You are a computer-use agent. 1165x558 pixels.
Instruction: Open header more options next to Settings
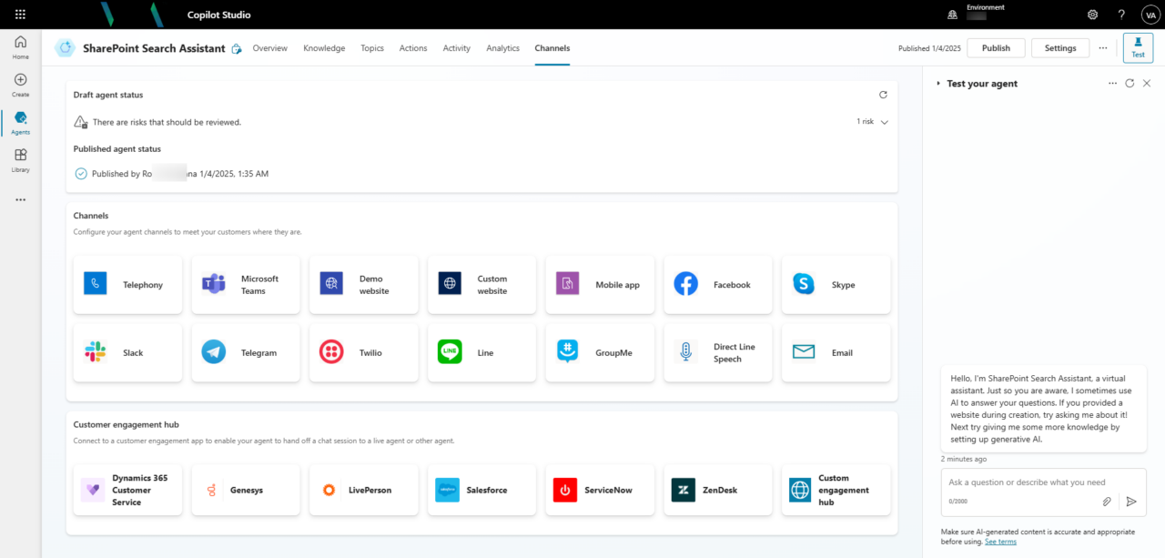click(1103, 48)
